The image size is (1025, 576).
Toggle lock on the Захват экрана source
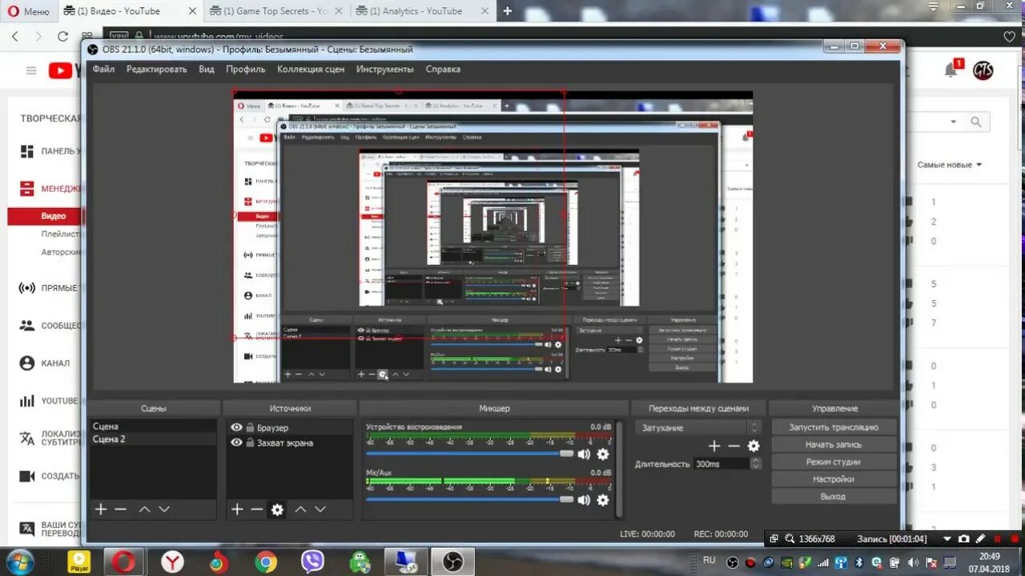pyautogui.click(x=250, y=442)
